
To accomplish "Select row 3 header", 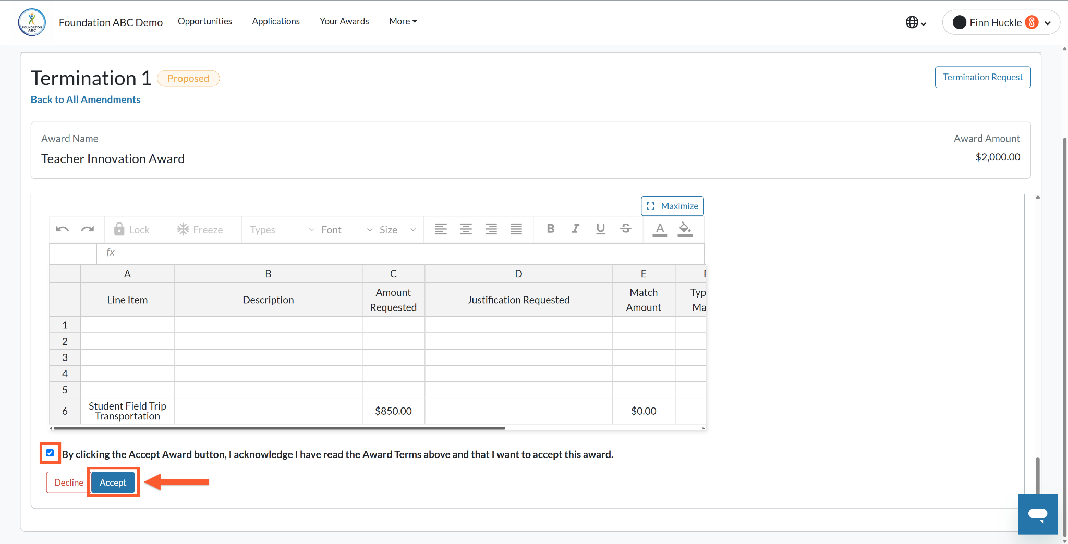I will [65, 357].
